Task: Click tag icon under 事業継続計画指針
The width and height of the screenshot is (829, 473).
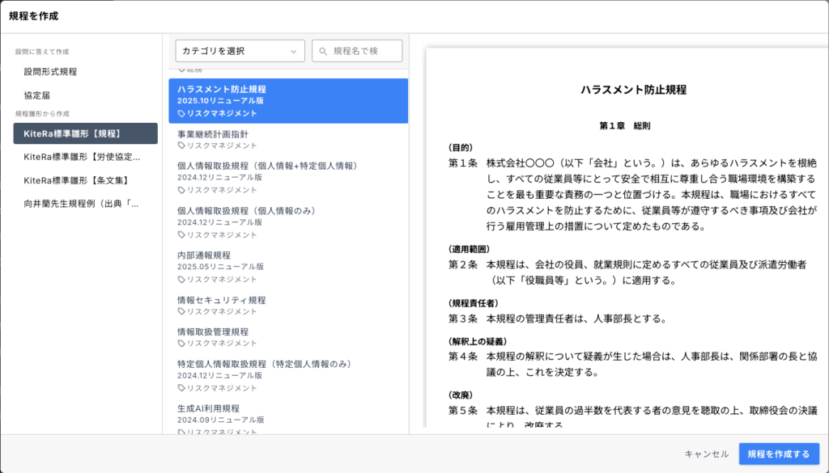Action: (x=181, y=146)
